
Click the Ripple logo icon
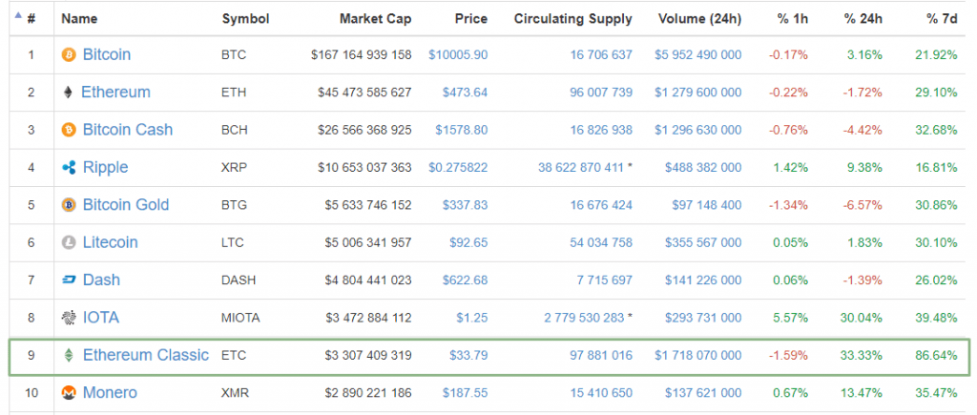coord(69,168)
